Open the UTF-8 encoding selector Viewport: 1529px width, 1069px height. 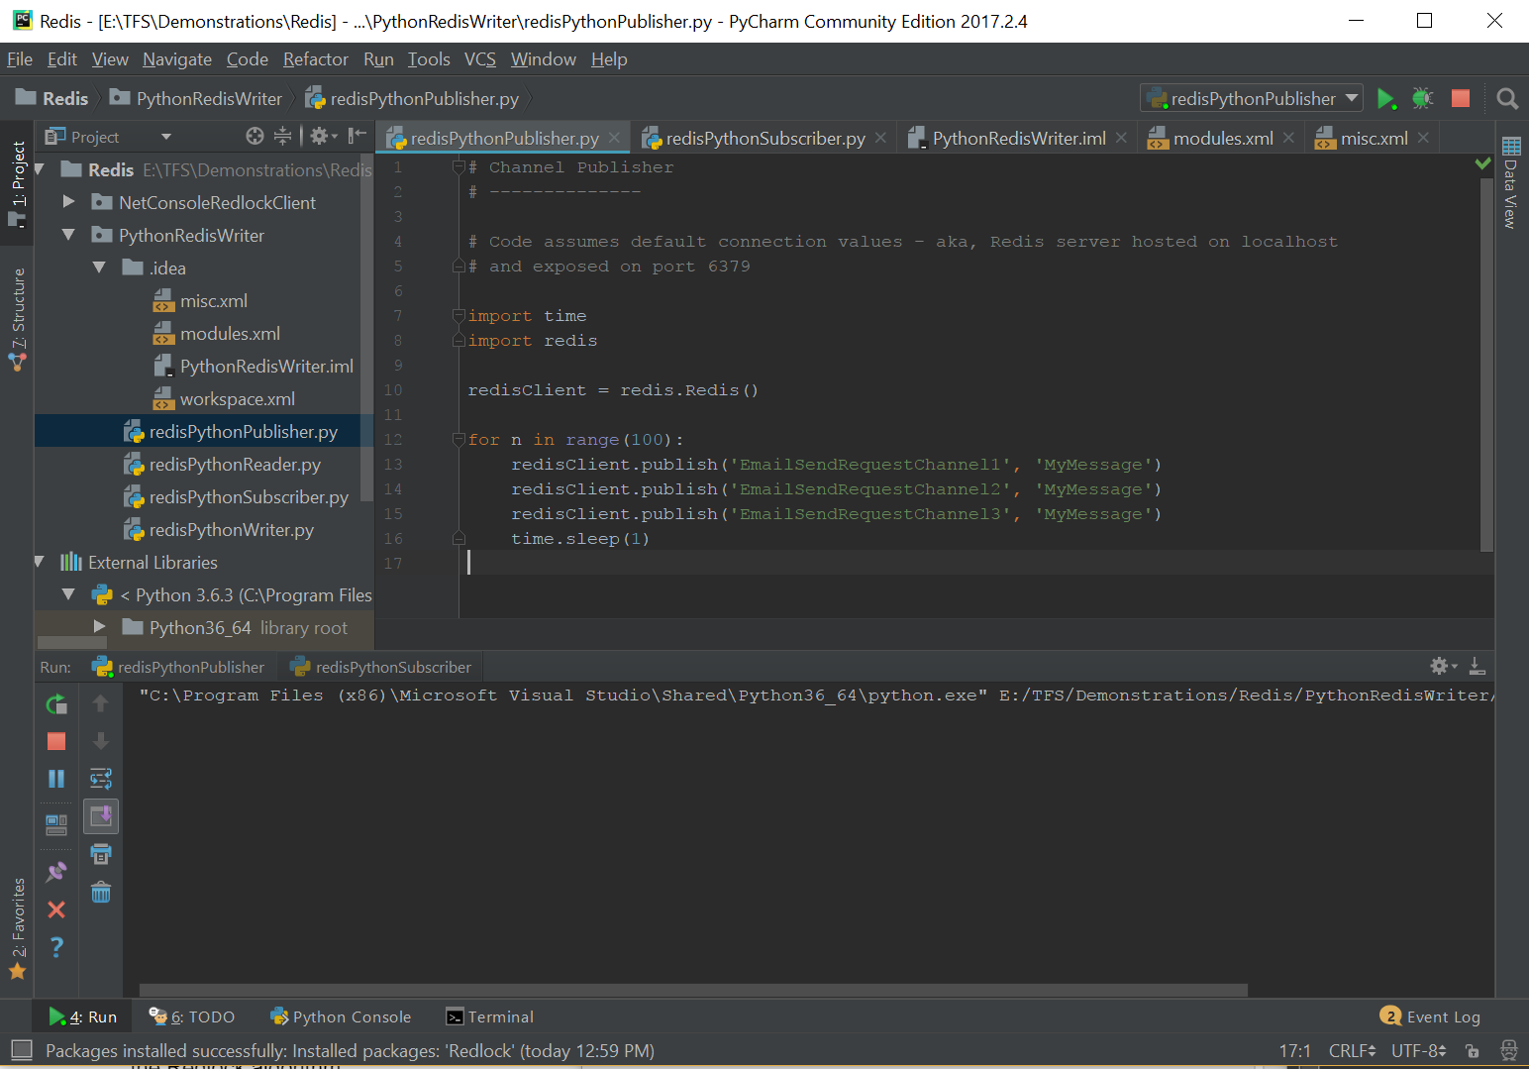tap(1419, 1051)
